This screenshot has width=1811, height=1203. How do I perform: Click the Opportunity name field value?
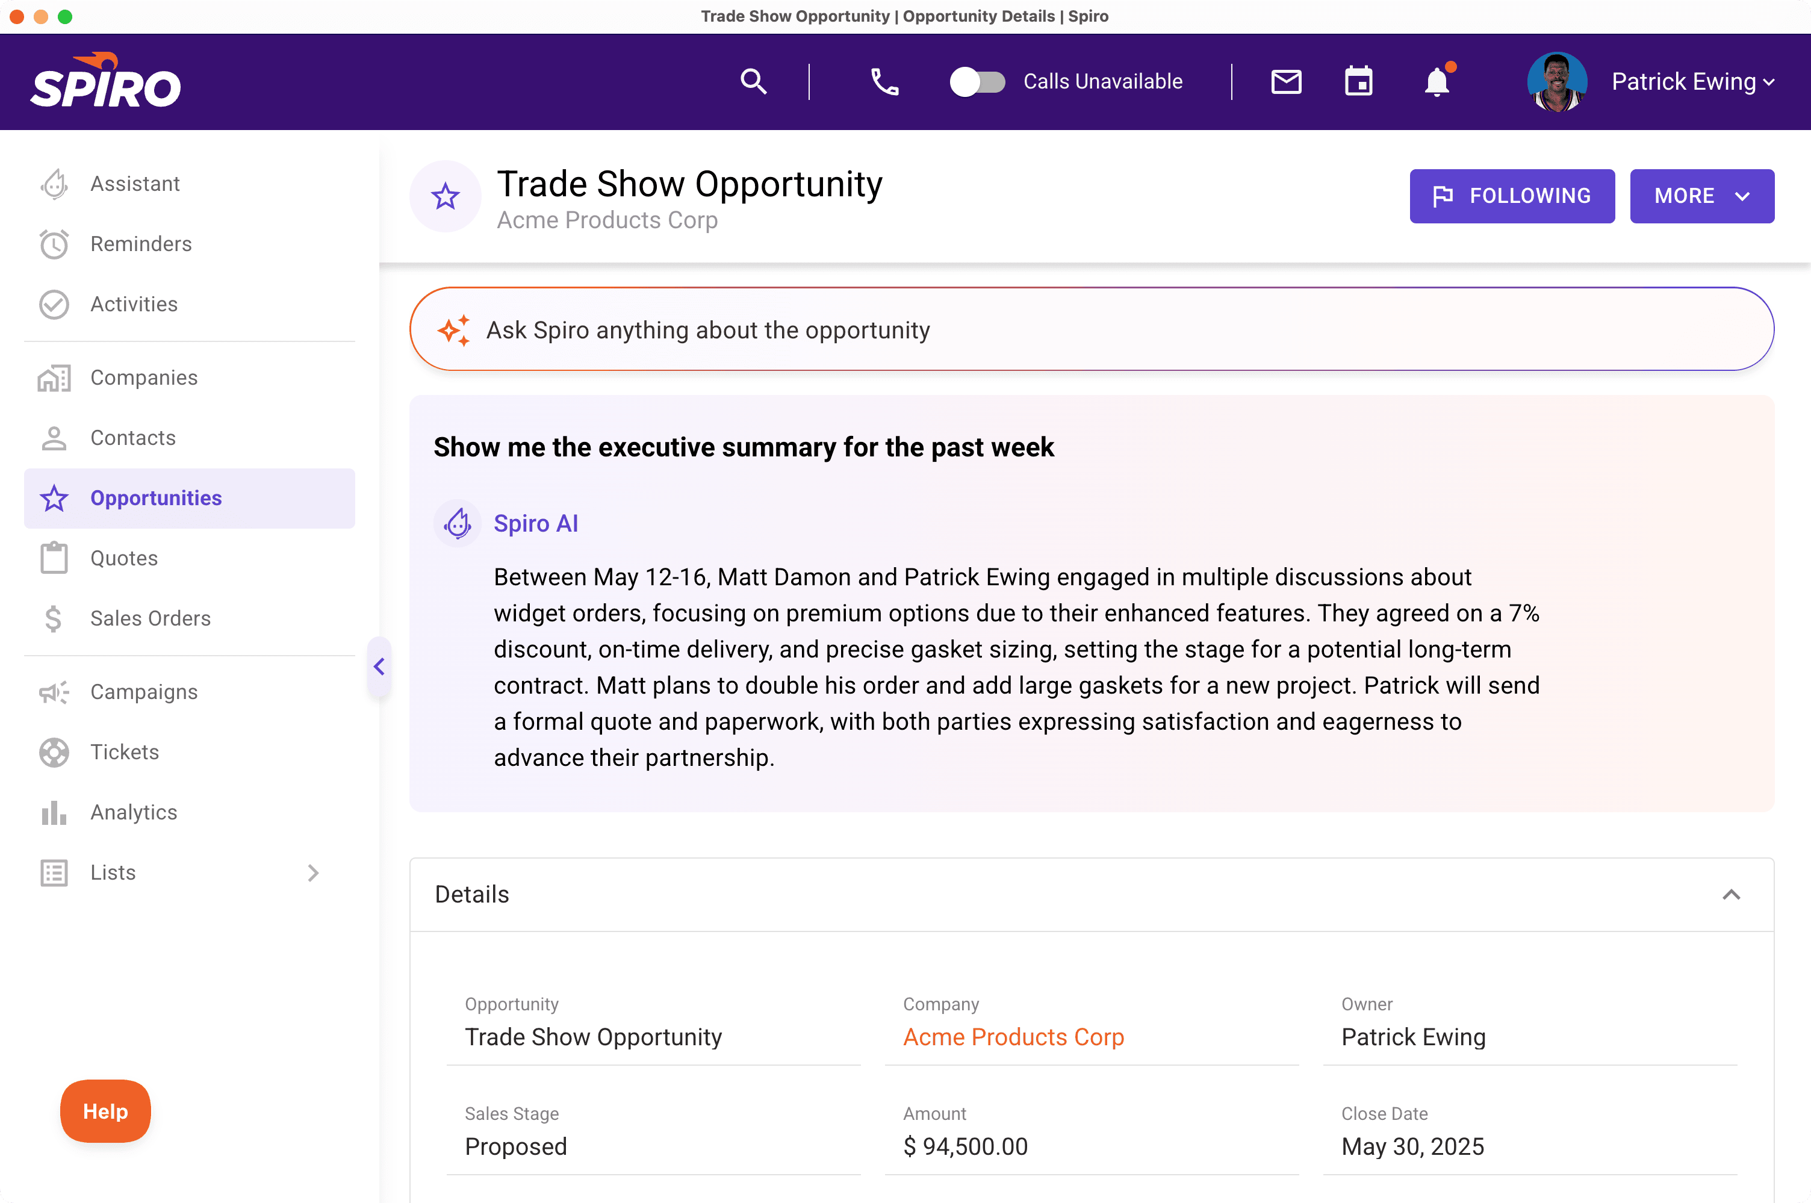point(593,1037)
